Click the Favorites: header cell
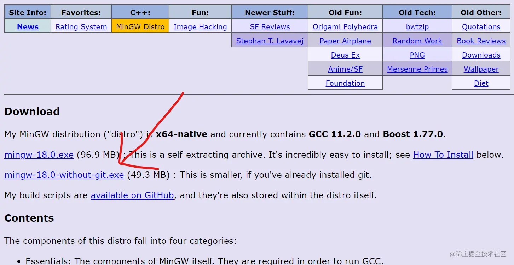Viewport: 514px width, 265px height. pyautogui.click(x=81, y=12)
